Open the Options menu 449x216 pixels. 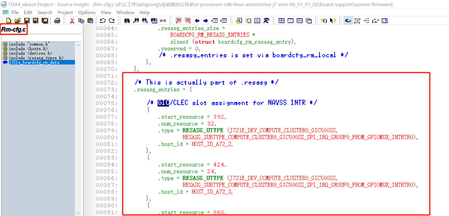click(87, 12)
